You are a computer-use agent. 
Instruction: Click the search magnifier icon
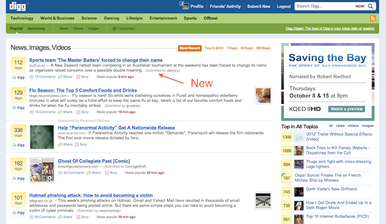370,6
